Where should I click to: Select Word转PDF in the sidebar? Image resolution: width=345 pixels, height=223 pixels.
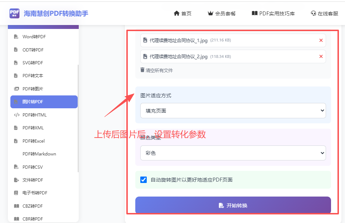[44, 37]
